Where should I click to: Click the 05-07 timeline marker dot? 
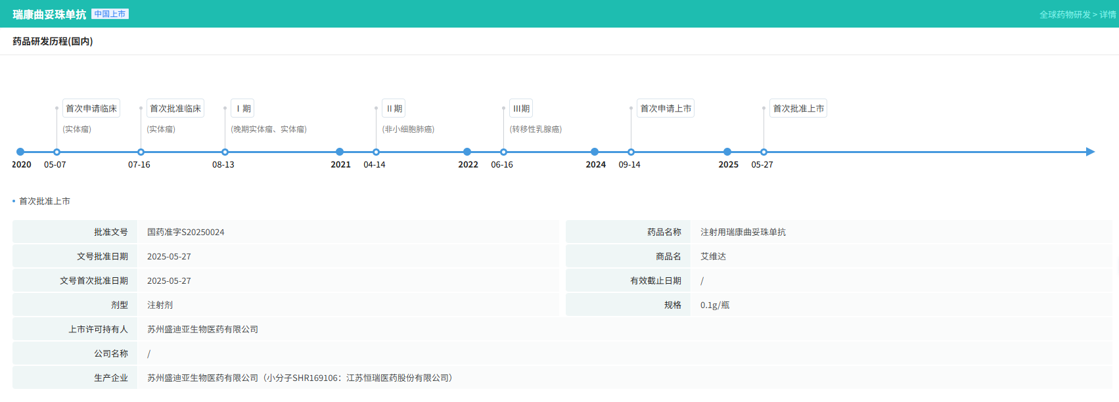click(57, 152)
